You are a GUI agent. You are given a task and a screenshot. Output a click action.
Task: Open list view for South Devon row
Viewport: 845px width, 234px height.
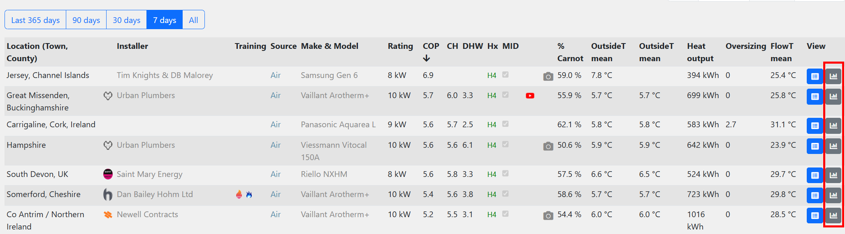tap(815, 175)
